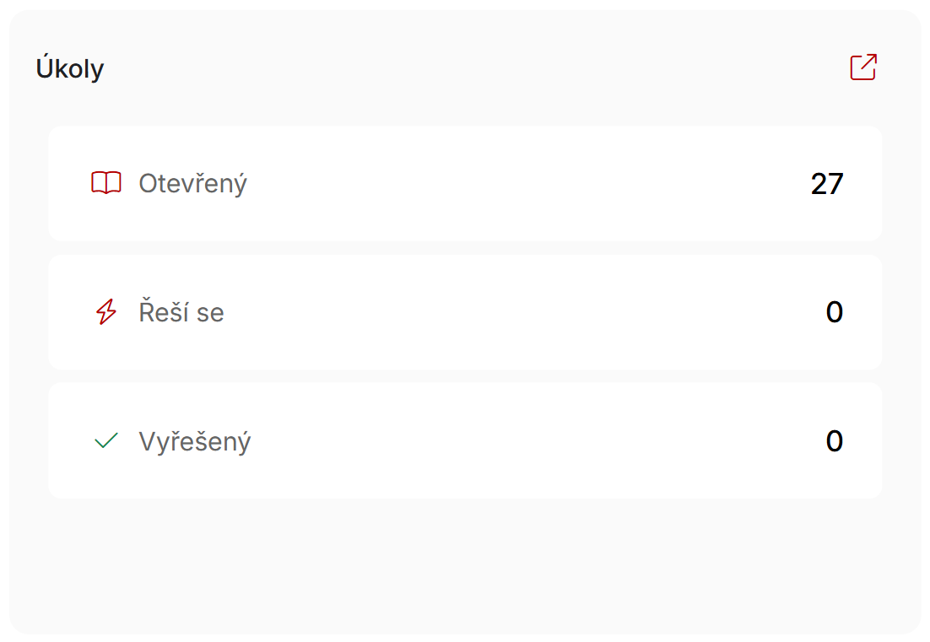Click the Úkoly widget heading

pyautogui.click(x=70, y=67)
